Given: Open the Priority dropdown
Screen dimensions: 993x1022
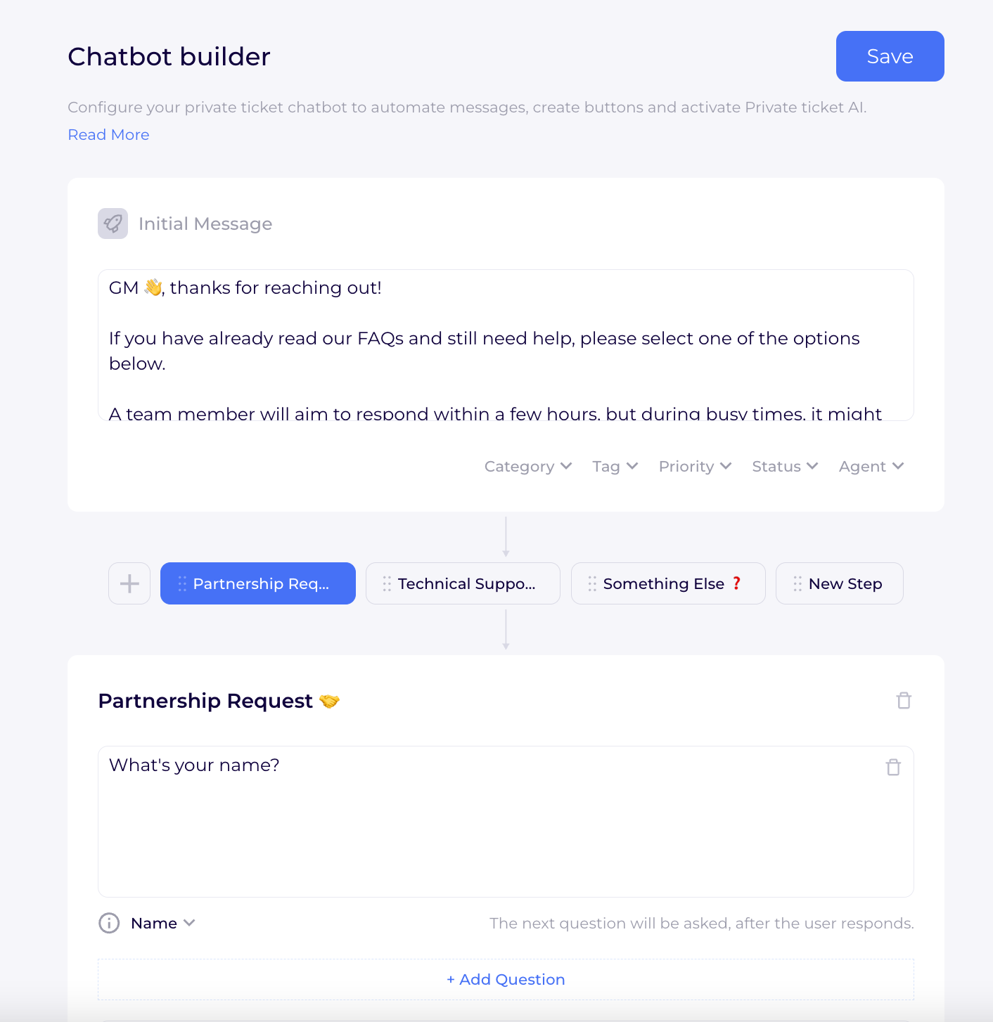Looking at the screenshot, I should (x=695, y=466).
